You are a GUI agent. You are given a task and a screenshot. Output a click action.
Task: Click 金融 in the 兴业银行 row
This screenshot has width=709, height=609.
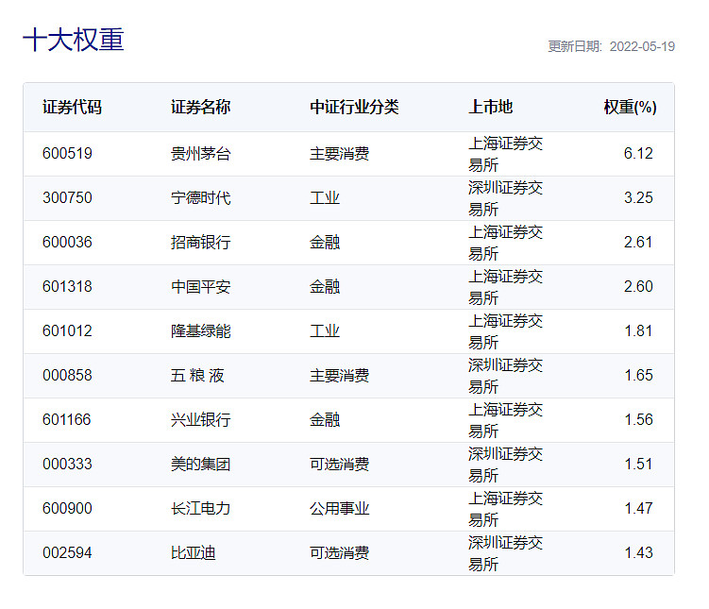(325, 419)
